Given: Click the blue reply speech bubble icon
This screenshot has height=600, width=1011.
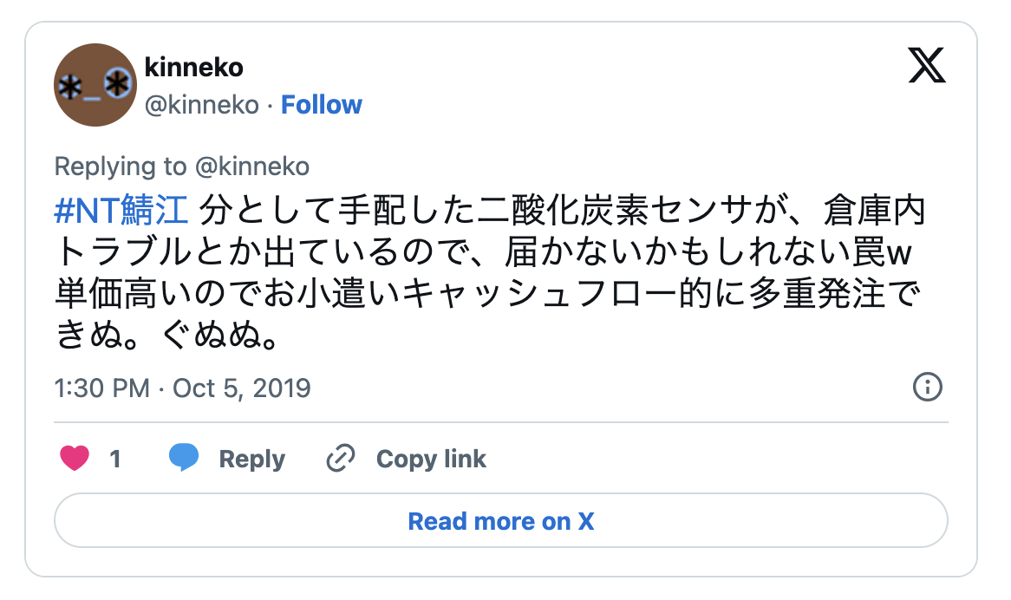Looking at the screenshot, I should point(184,458).
